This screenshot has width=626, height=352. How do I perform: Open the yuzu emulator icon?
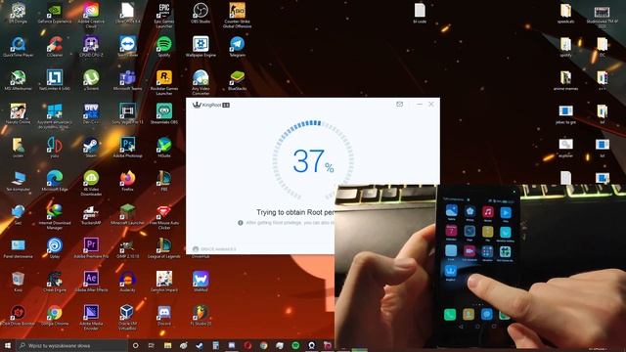point(55,148)
